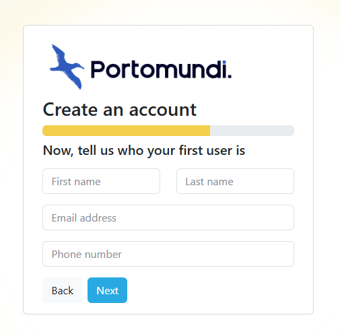Screen dimensions: 340x334
Task: Select the Last name text box
Action: point(235,181)
